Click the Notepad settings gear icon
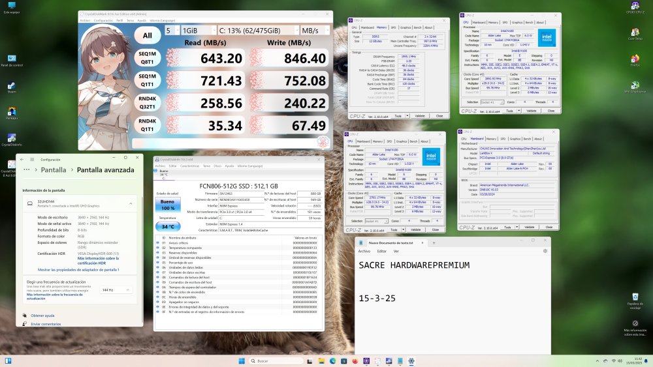Screen dimensions: 653x367 (x=545, y=251)
